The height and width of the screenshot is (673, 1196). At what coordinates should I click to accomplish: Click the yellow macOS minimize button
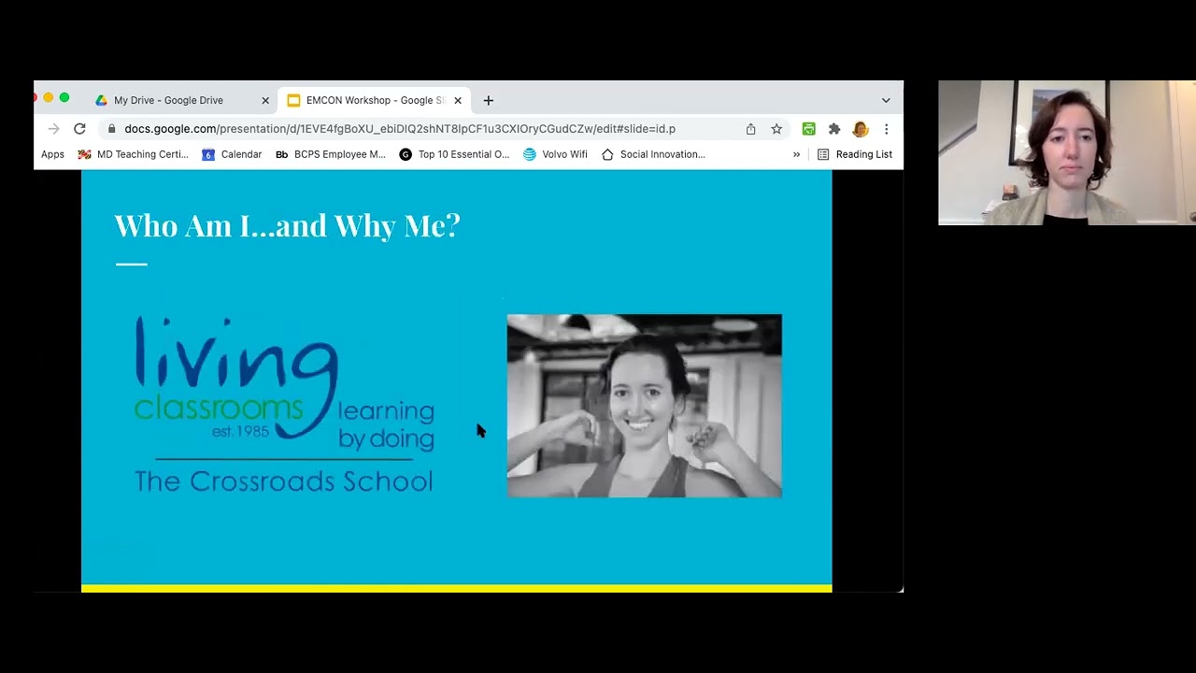point(49,97)
